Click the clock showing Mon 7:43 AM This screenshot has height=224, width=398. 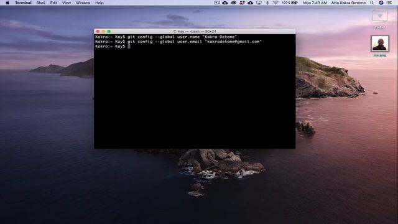315,2
